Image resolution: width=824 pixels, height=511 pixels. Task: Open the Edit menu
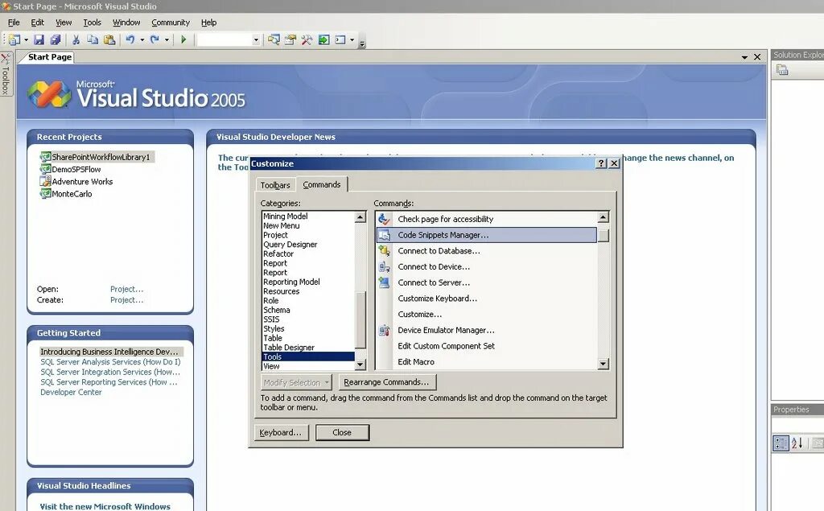coord(37,23)
